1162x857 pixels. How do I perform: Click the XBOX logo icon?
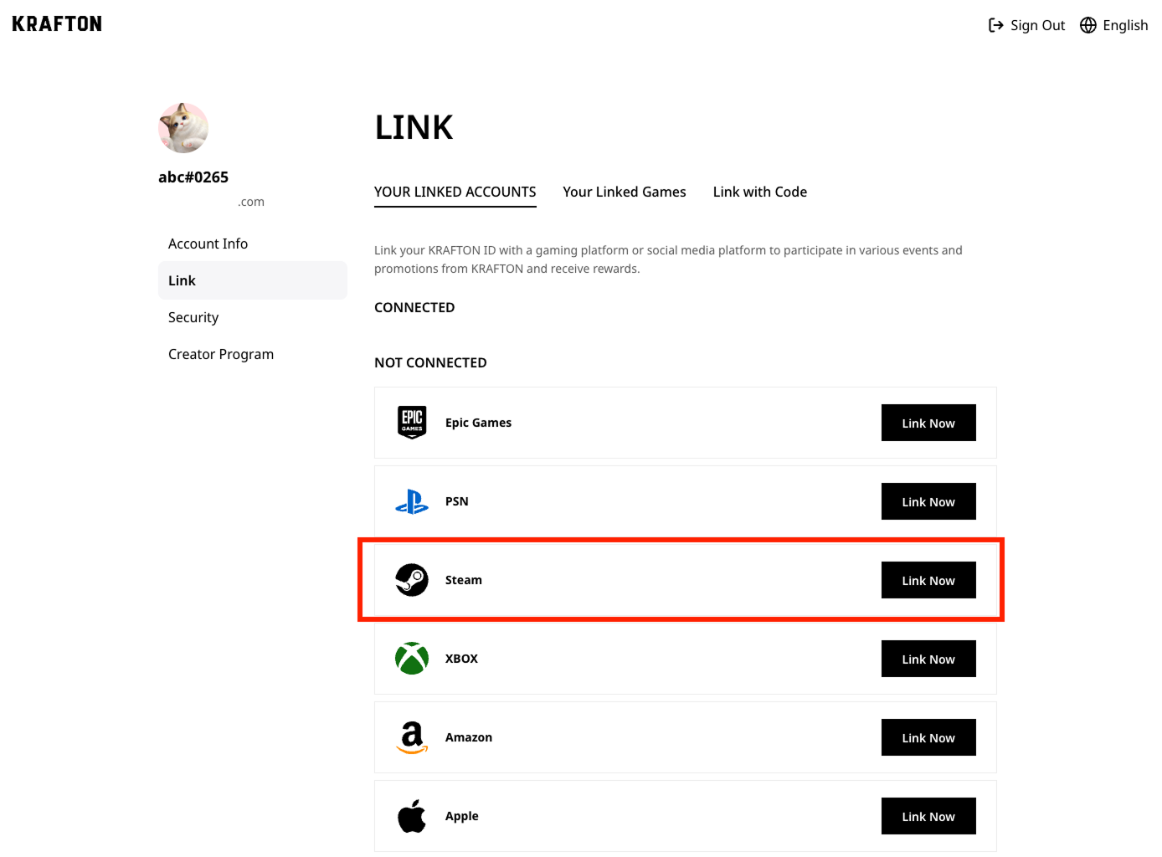coord(411,659)
